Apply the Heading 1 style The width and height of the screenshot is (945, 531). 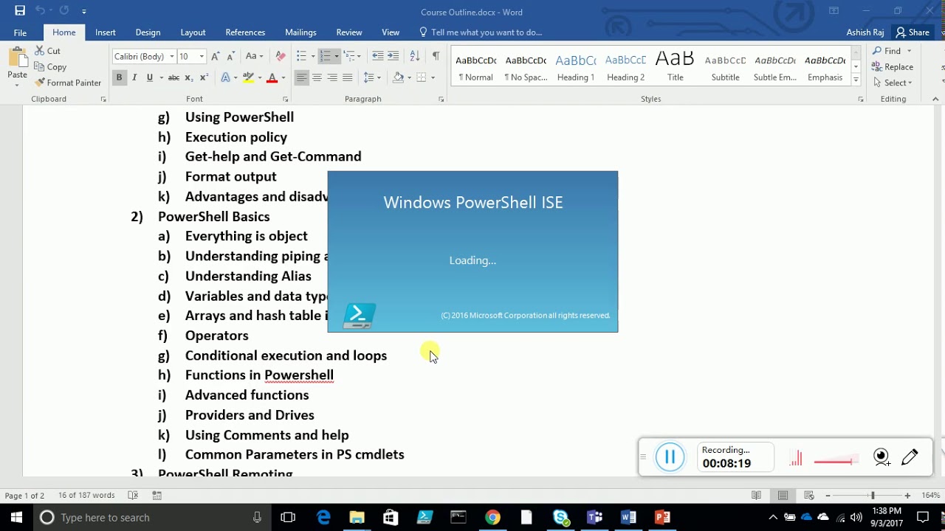point(576,67)
